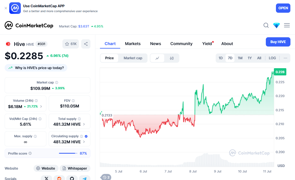Open Hive's Reddit social link
The image size is (295, 180).
(59, 178)
